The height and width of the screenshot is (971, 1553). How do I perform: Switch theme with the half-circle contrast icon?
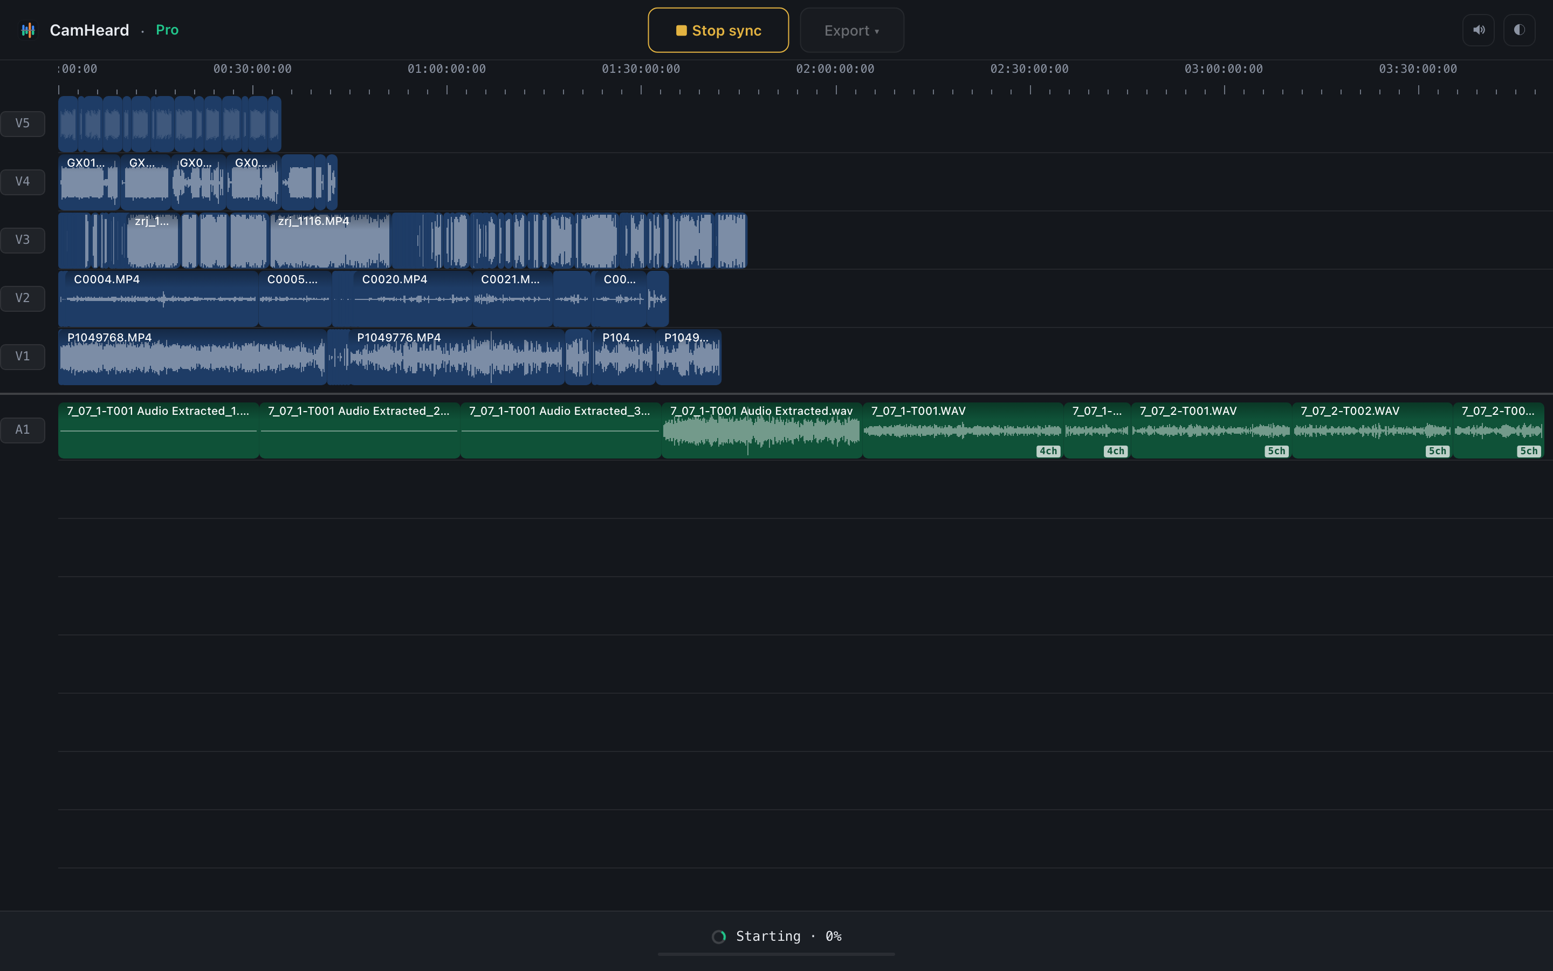[x=1519, y=30]
